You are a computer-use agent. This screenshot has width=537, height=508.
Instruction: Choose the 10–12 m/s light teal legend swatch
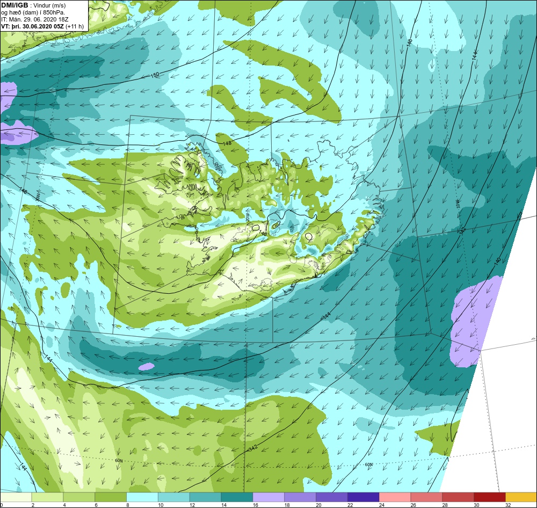(173, 497)
